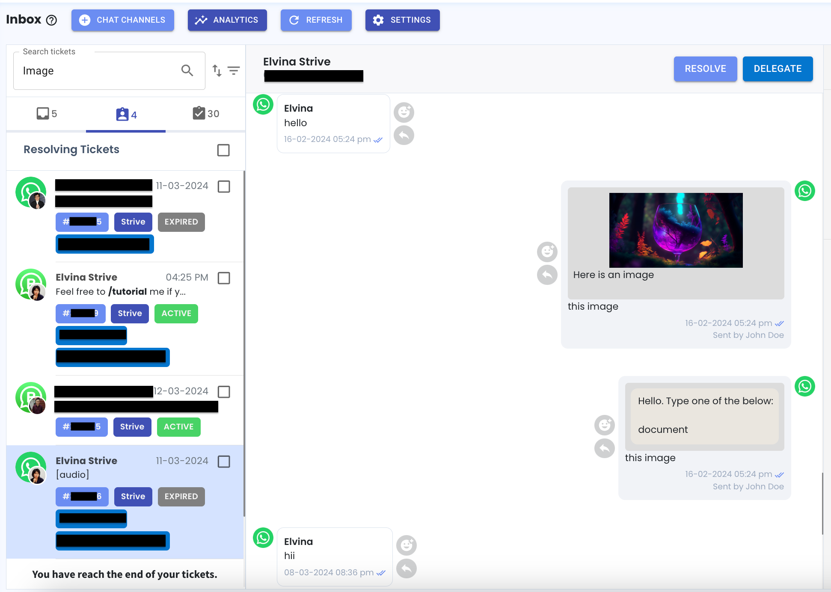Click Resolve button for Elvina Strive
This screenshot has width=831, height=592.
point(705,68)
